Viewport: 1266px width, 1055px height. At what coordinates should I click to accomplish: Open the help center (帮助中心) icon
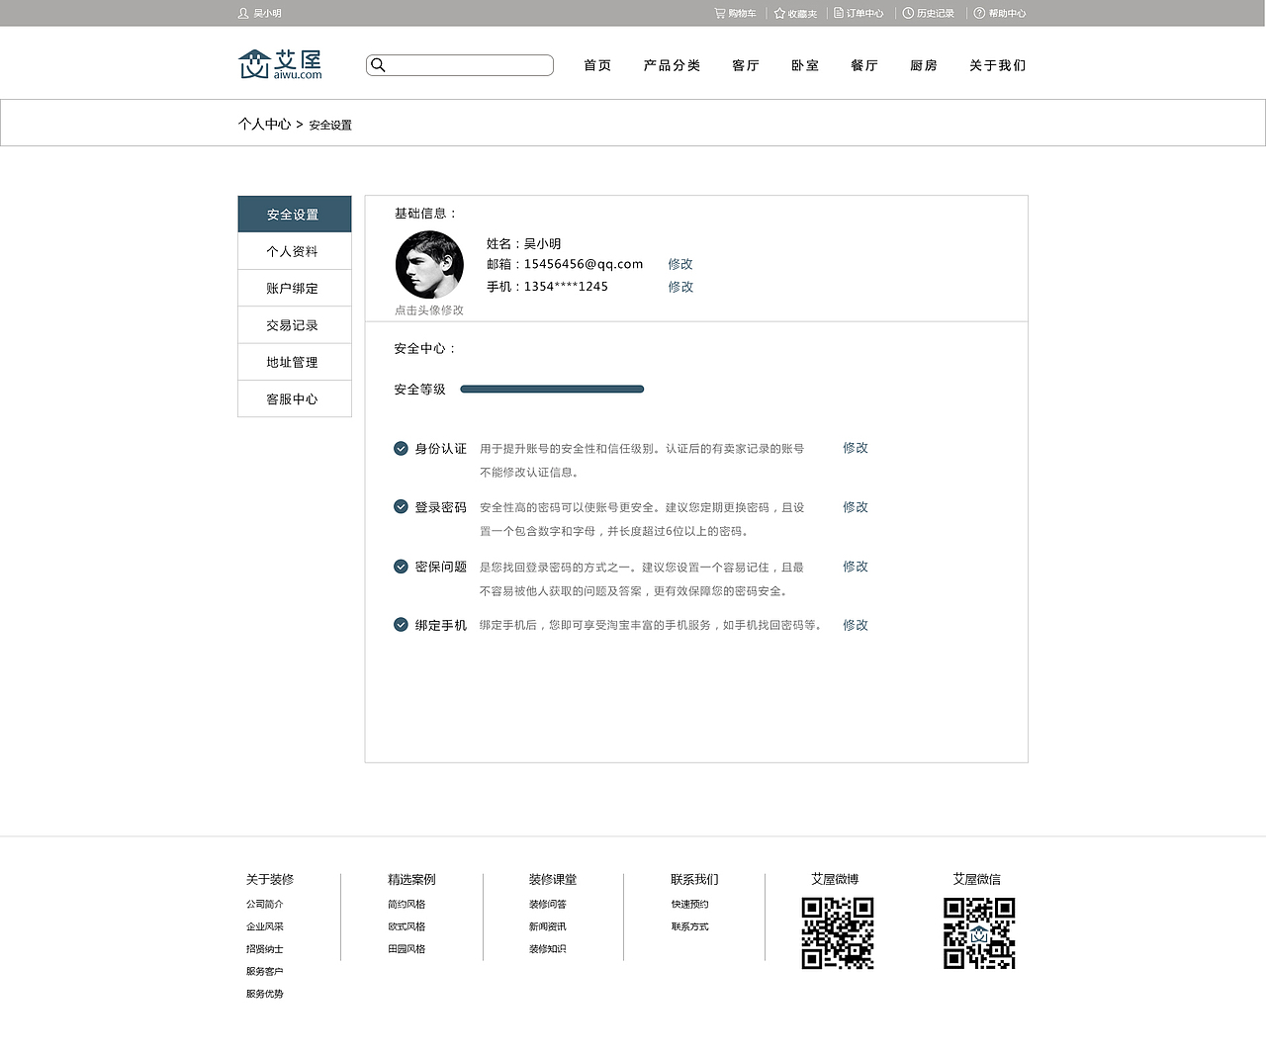[x=978, y=13]
